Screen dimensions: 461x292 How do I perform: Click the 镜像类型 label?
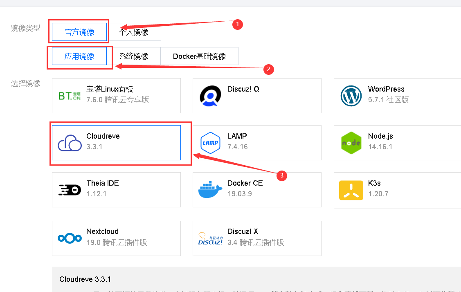tap(26, 28)
